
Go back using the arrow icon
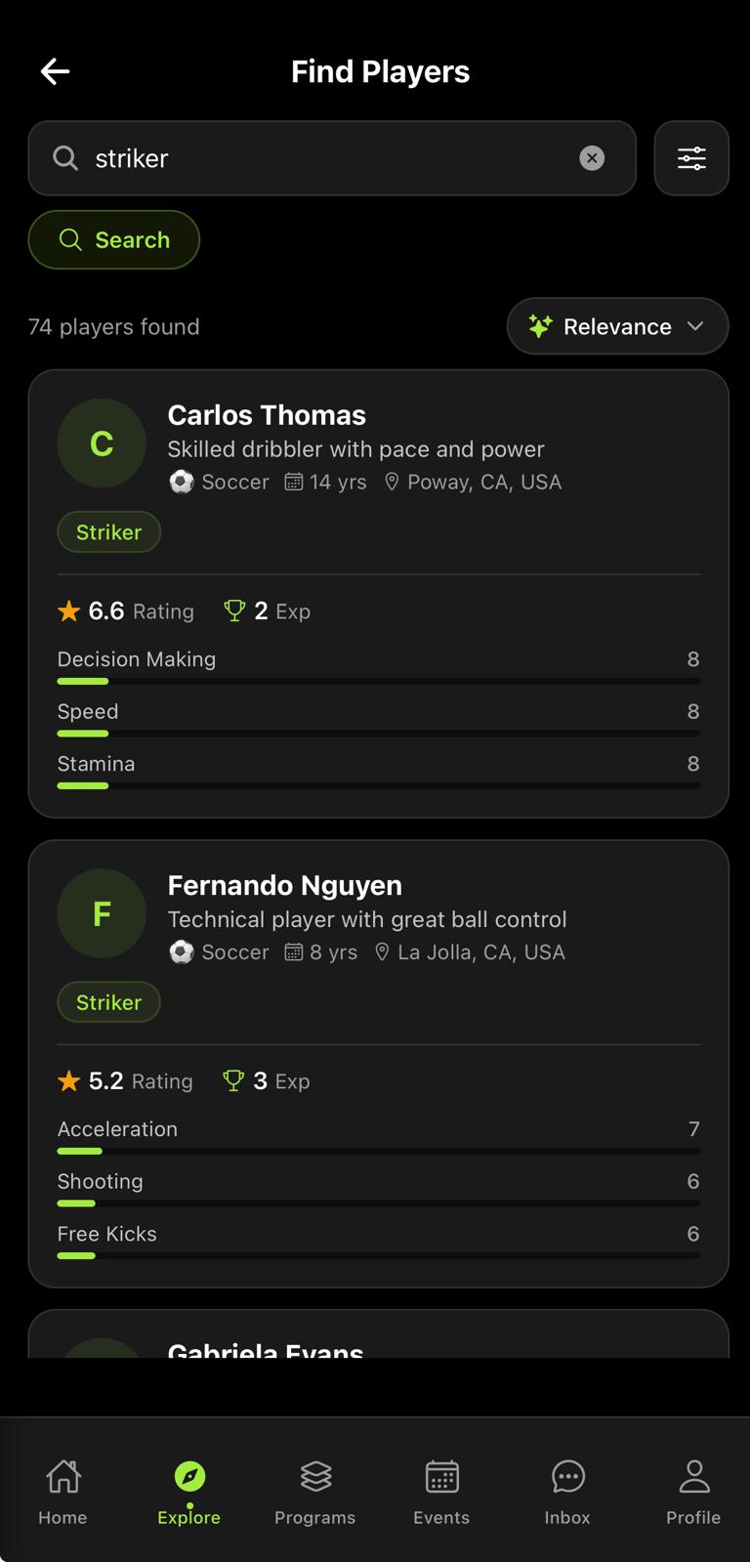pyautogui.click(x=55, y=71)
